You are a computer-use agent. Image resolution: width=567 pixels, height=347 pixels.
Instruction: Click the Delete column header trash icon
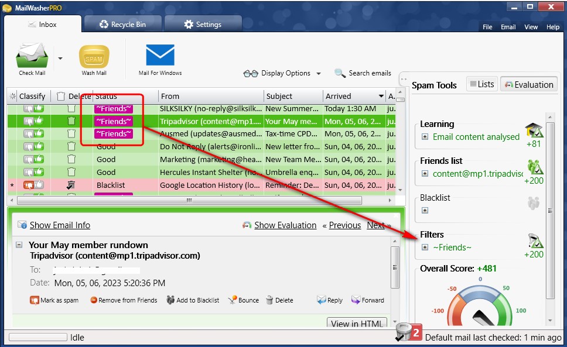pyautogui.click(x=61, y=97)
